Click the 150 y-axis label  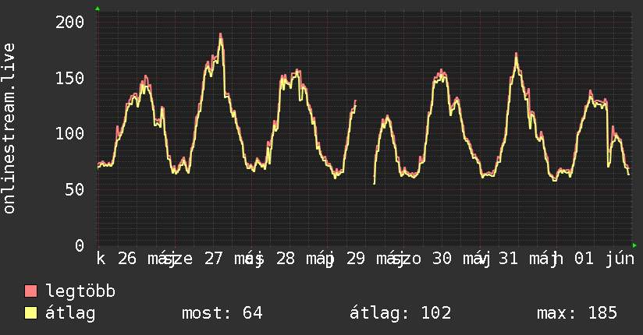(70, 78)
